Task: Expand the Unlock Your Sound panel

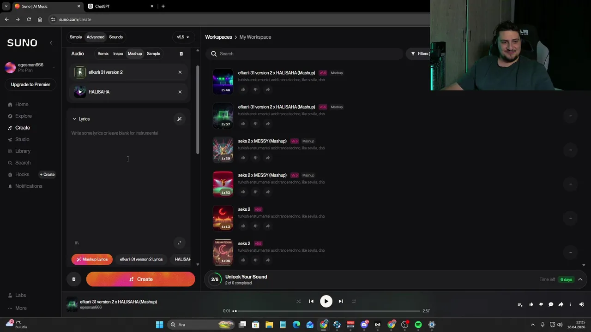Action: coord(580,279)
